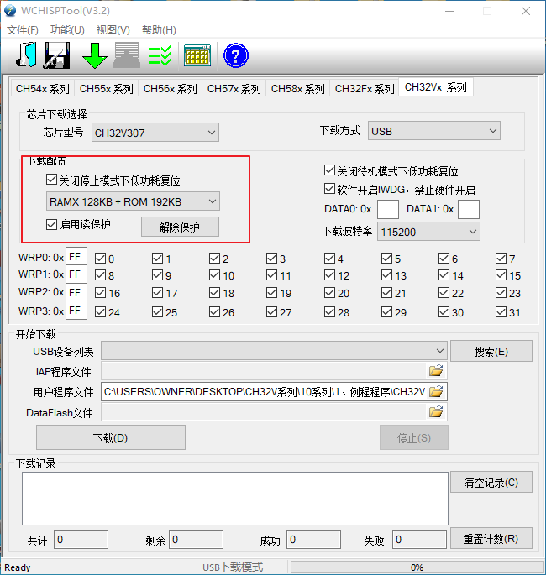Click the DataFlash文件 path field

click(265, 412)
